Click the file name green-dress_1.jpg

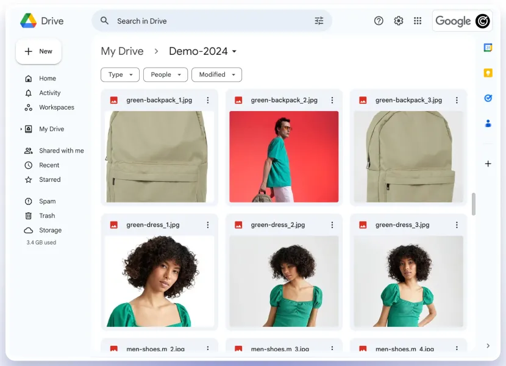point(153,225)
